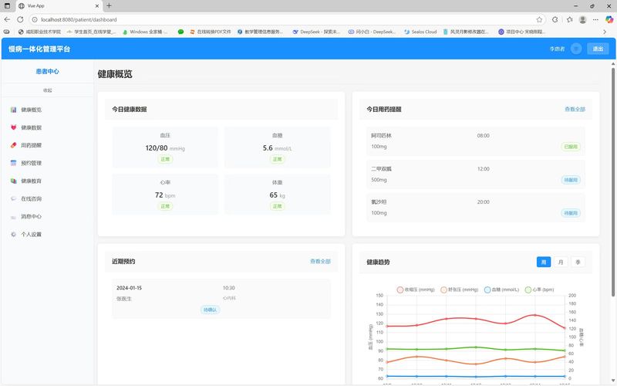
Task: Open 预约管理 in the sidebar
Action: pyautogui.click(x=31, y=163)
